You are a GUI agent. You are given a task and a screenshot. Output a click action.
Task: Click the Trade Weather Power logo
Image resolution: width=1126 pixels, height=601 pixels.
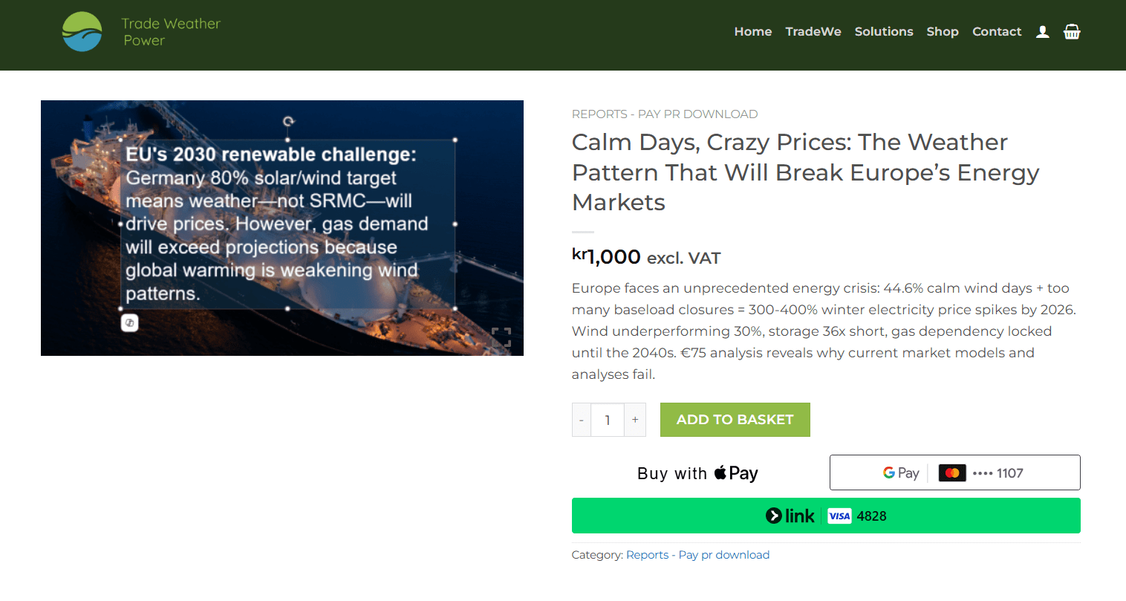pyautogui.click(x=142, y=32)
